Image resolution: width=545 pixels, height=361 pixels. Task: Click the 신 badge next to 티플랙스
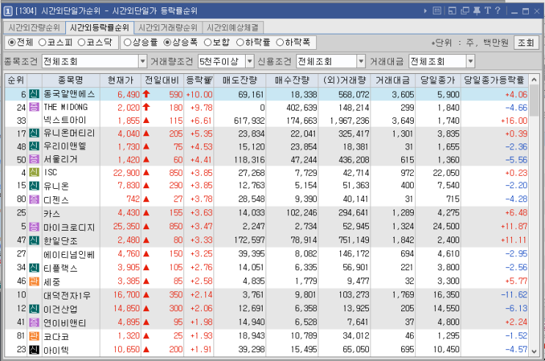pyautogui.click(x=34, y=267)
